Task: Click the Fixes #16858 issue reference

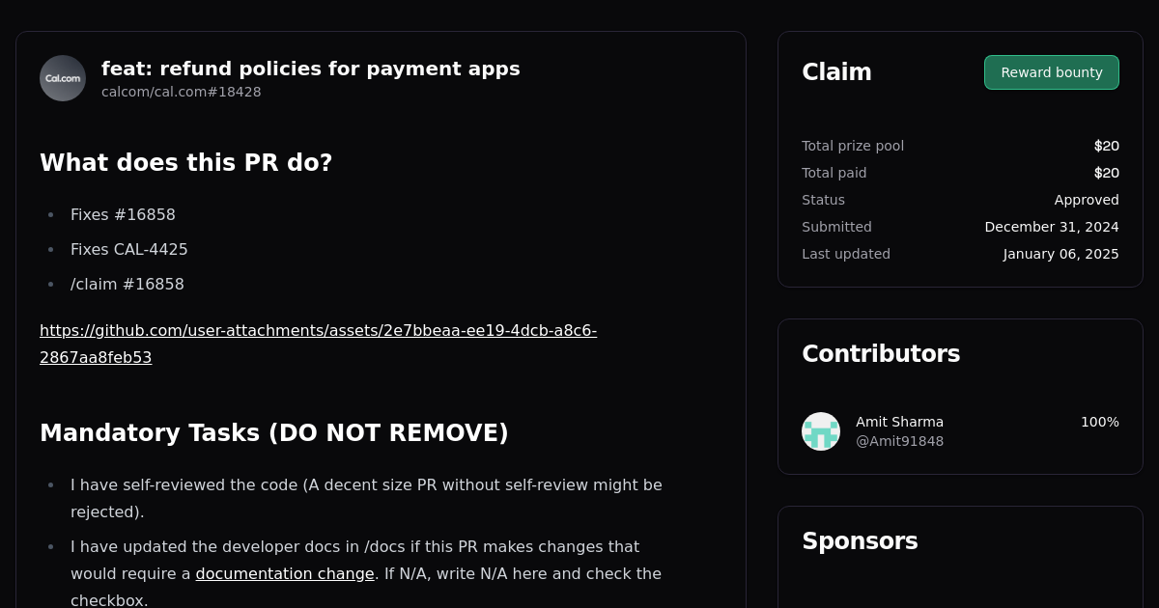Action: tap(123, 214)
